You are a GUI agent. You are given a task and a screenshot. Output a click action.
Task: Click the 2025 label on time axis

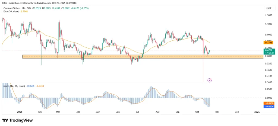pyautogui.click(x=20, y=112)
